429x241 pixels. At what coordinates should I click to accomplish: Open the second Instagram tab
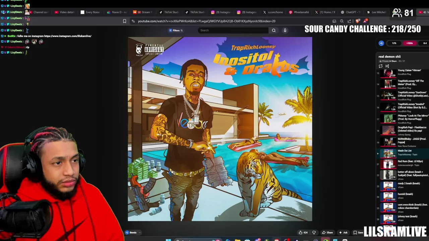pyautogui.click(x=247, y=12)
